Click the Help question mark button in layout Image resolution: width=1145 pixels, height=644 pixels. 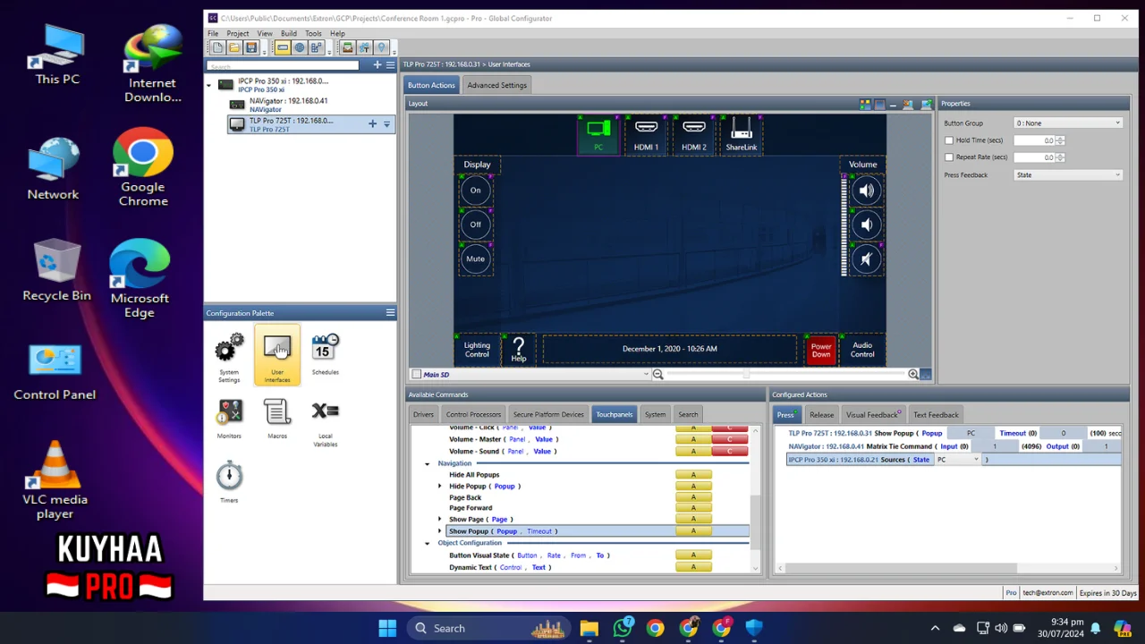click(x=519, y=349)
